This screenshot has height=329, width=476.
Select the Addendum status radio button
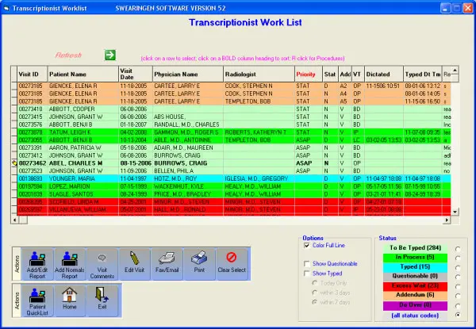[x=458, y=296]
